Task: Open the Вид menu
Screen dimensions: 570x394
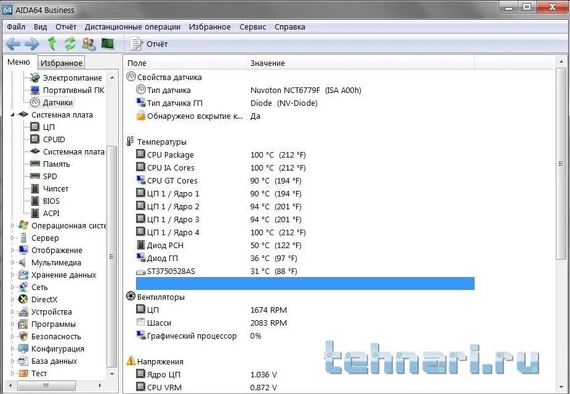Action: [x=41, y=27]
